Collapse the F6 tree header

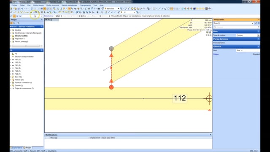[42, 50]
